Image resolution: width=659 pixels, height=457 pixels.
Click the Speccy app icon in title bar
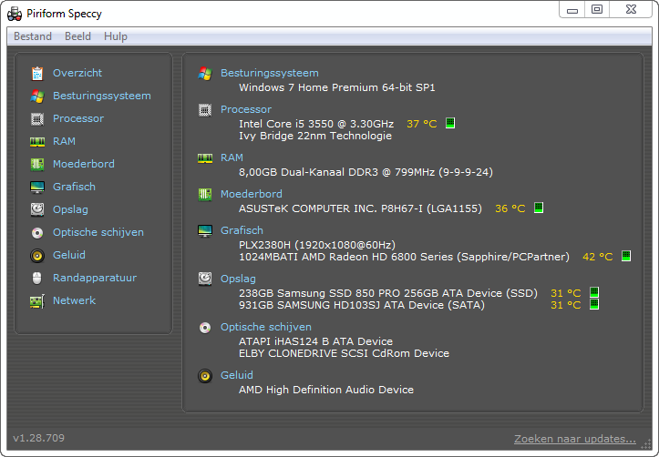coord(15,14)
